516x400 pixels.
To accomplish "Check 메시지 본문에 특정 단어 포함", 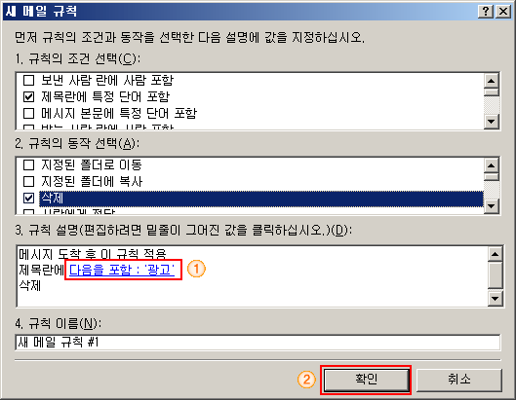I will pyautogui.click(x=29, y=114).
